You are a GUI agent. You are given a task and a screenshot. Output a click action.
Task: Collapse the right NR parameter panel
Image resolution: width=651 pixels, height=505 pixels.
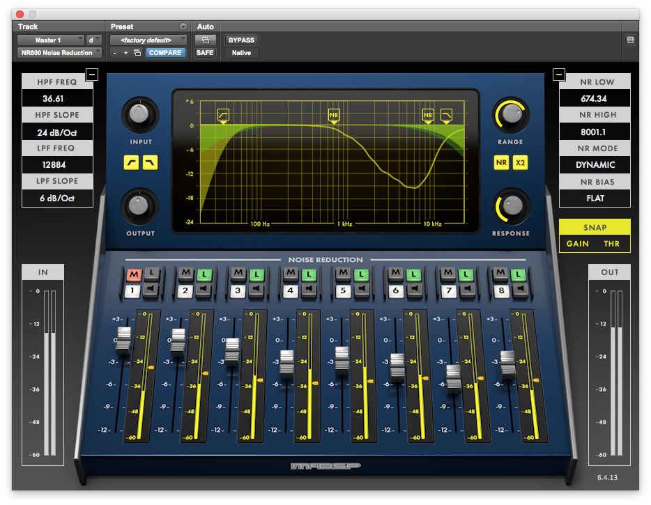(559, 75)
